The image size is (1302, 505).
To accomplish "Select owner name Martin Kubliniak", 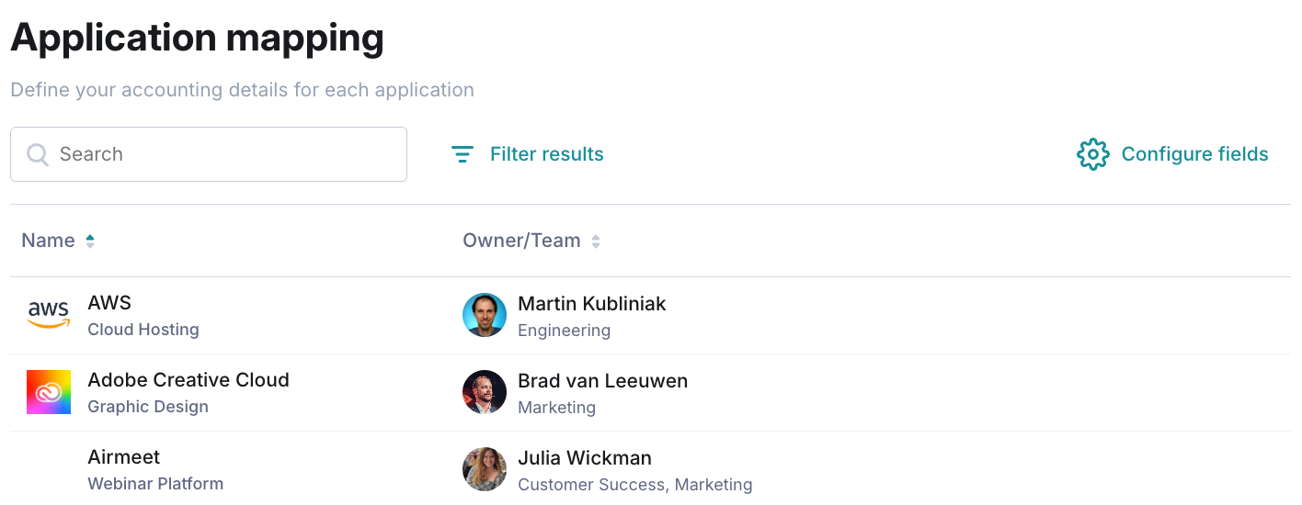I will 591,304.
